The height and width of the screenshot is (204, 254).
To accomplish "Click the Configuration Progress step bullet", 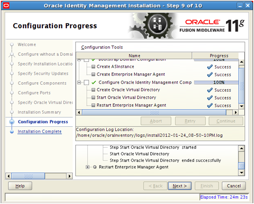I will click(12, 122).
